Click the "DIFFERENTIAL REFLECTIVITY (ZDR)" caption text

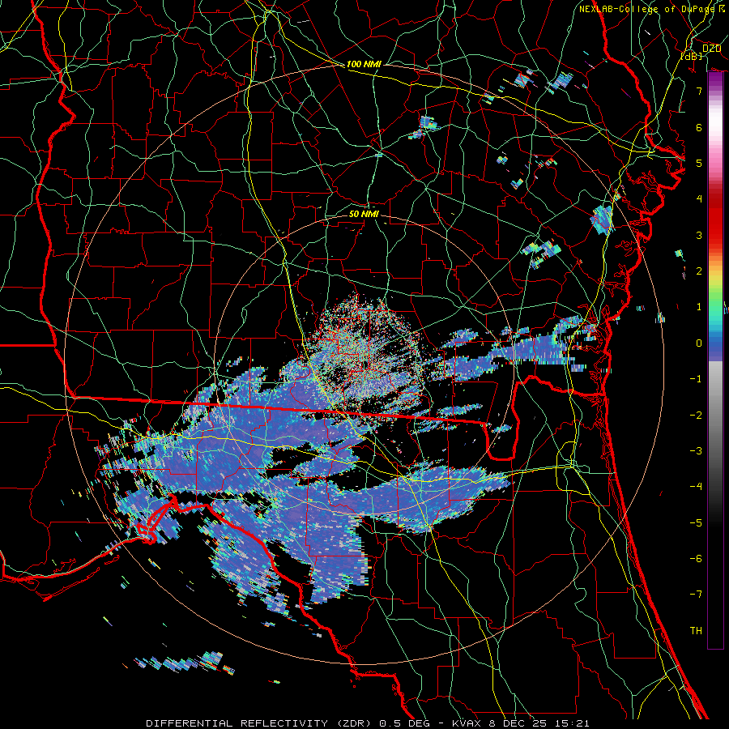coord(258,723)
